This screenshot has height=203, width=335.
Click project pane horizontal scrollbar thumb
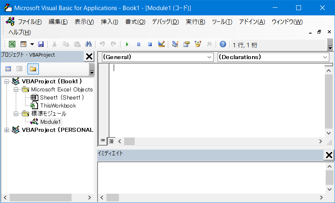[40, 197]
